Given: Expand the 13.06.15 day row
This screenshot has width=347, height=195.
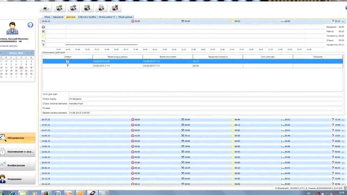Looking at the screenshot, I should [343, 147].
